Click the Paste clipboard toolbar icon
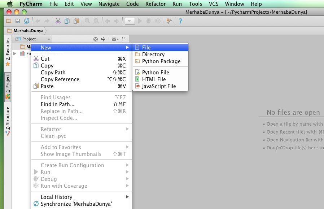Image resolution: width=324 pixels, height=209 pixels. point(76,21)
